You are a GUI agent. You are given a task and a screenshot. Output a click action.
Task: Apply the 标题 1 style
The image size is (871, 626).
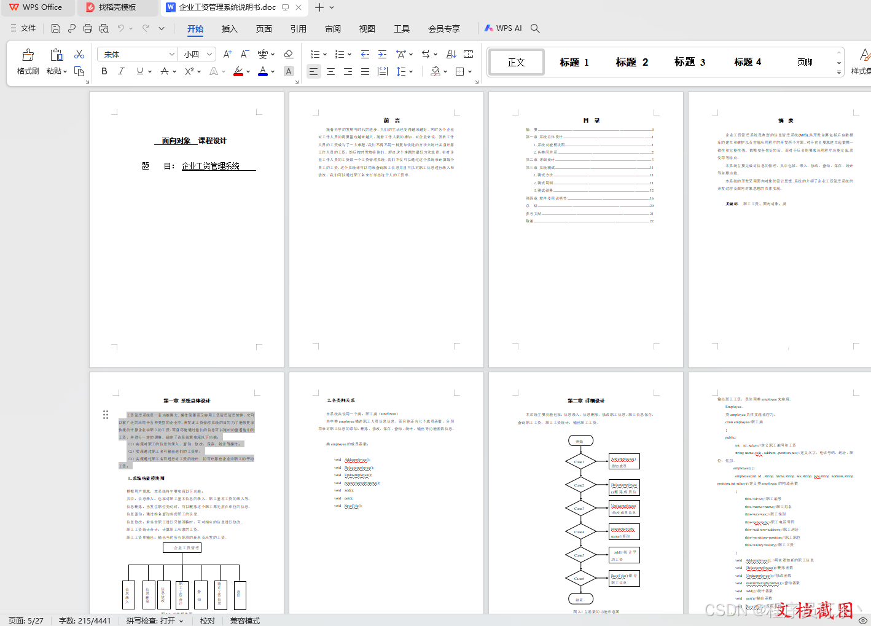pyautogui.click(x=574, y=62)
